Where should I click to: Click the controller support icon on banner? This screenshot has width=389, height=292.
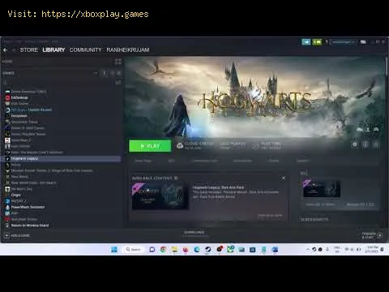click(376, 130)
